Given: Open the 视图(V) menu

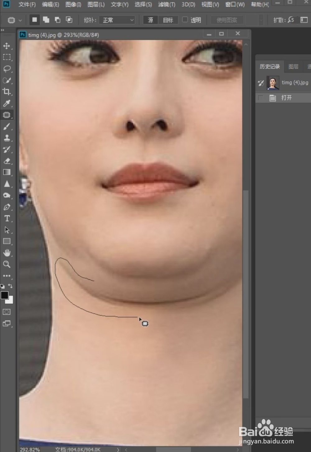Looking at the screenshot, I should click(210, 4).
